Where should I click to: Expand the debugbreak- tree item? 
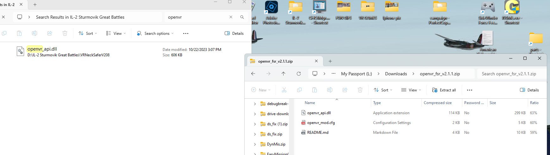tap(255, 104)
